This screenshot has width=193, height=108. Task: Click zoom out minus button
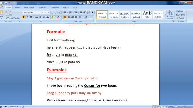pyautogui.click(x=176, y=107)
